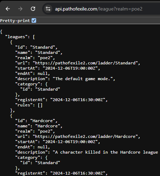Go back to the previous page
This screenshot has width=160, height=176.
tap(8, 9)
